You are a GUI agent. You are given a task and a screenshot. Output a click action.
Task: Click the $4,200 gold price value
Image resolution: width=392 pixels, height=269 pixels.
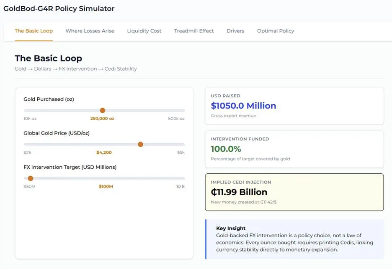104,152
